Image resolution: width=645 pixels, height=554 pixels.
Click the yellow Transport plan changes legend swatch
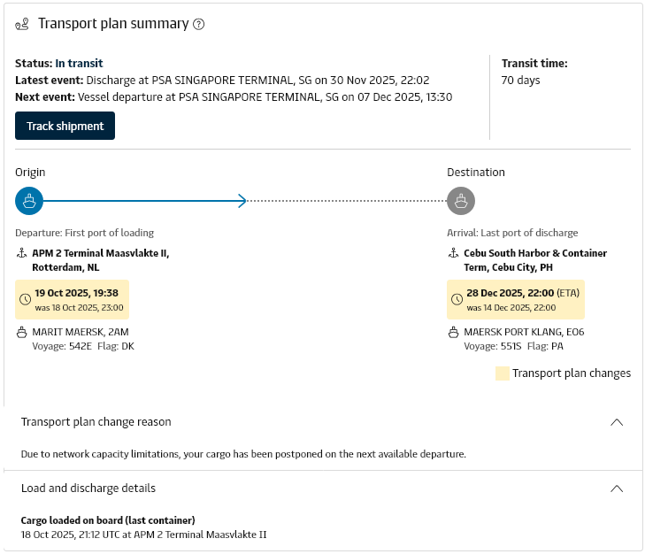coord(502,373)
